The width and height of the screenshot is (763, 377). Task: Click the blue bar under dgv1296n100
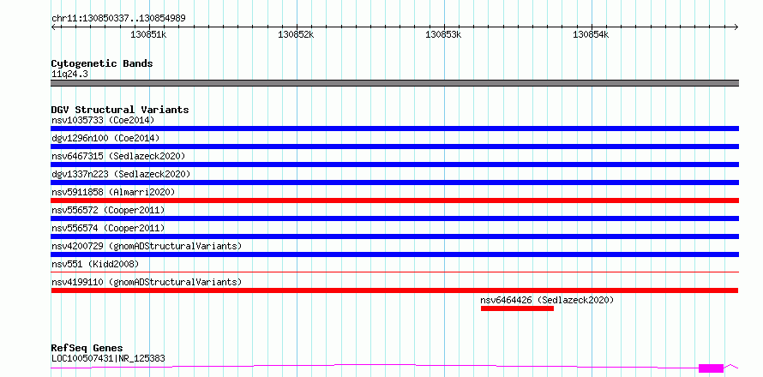394,147
